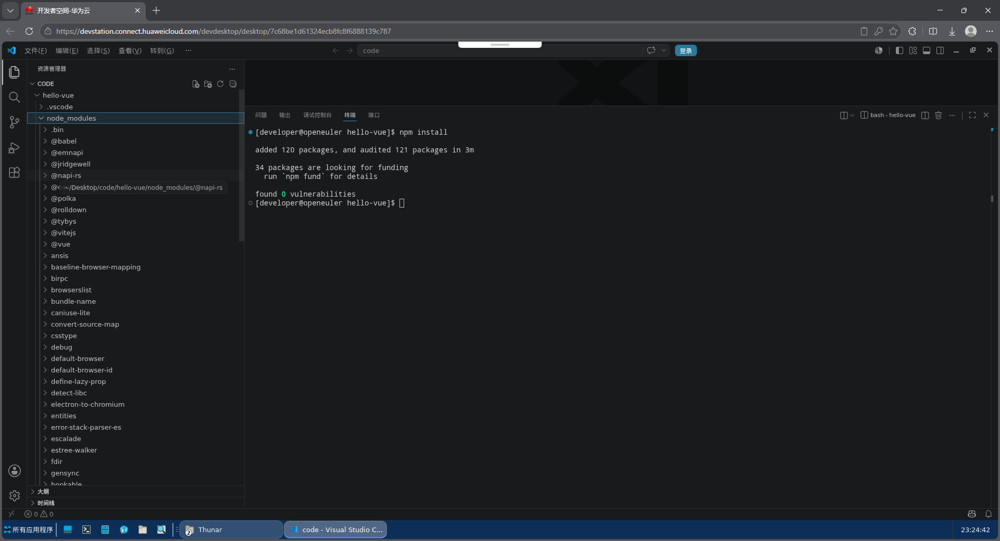
Task: Kill the terminal with trash icon
Action: tap(939, 115)
